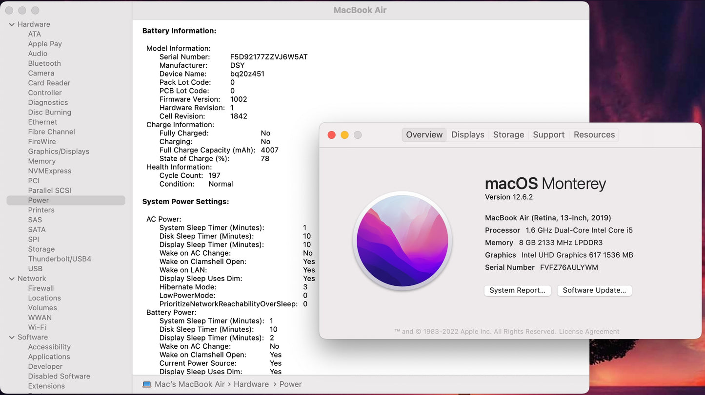Select Camera in the sidebar
Screen dimensions: 705x395
(x=41, y=73)
